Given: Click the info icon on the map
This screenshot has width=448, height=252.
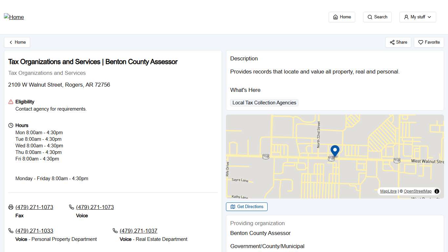Looking at the screenshot, I should [437, 191].
